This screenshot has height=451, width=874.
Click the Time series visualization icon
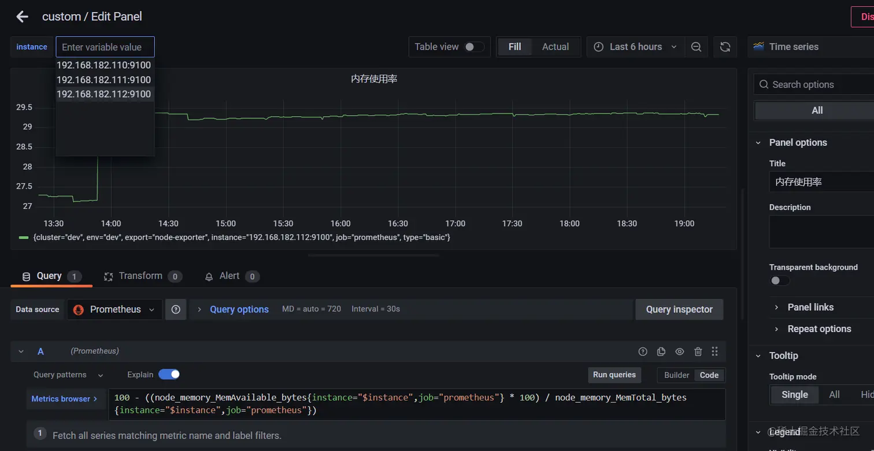pos(758,47)
